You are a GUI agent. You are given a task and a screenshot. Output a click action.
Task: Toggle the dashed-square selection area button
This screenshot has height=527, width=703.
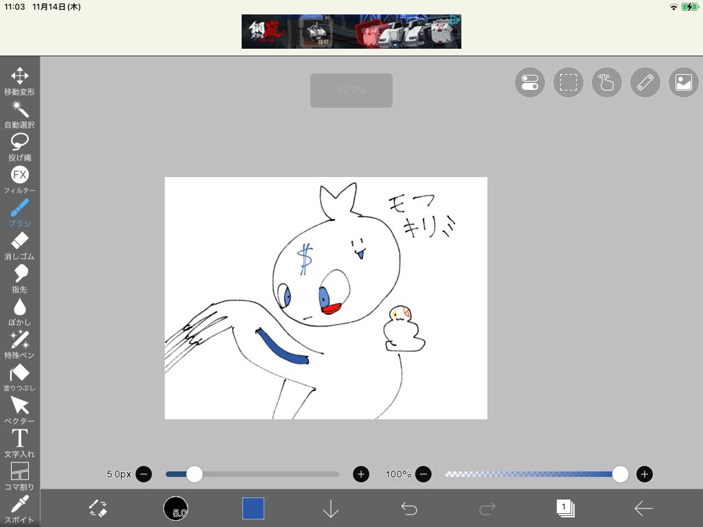pyautogui.click(x=568, y=83)
